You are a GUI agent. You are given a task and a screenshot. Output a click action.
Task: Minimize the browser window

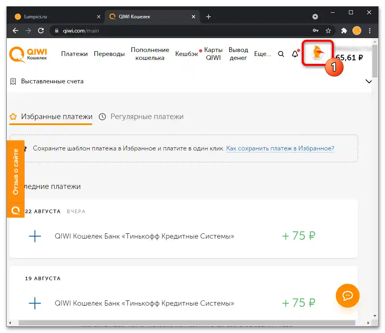click(333, 12)
